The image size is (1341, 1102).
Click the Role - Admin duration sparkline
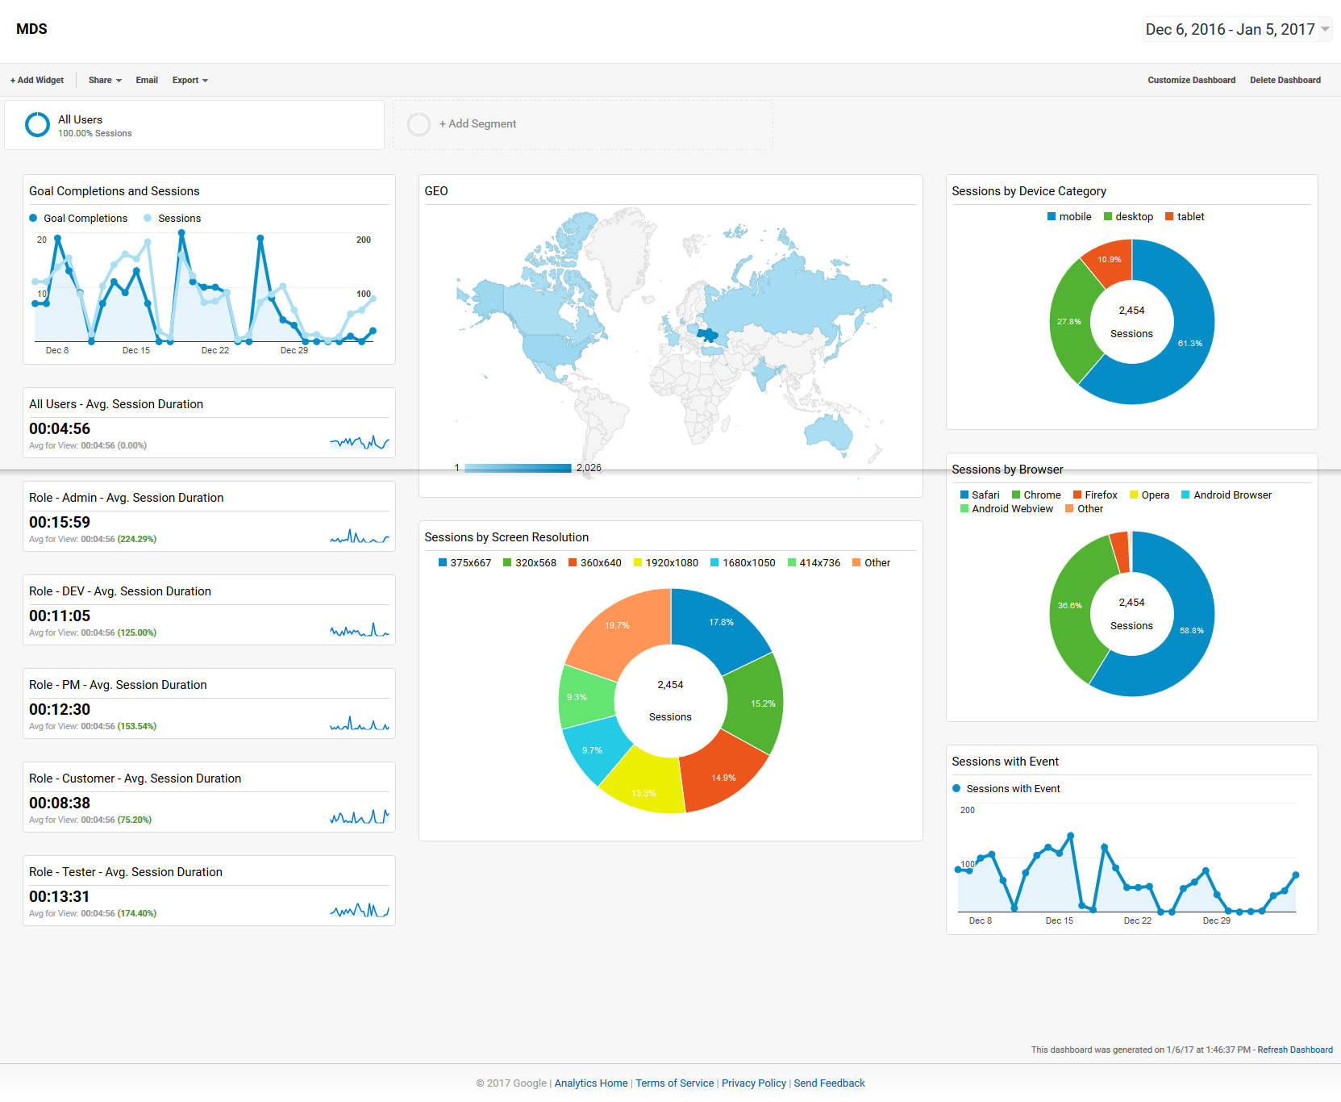tap(360, 535)
